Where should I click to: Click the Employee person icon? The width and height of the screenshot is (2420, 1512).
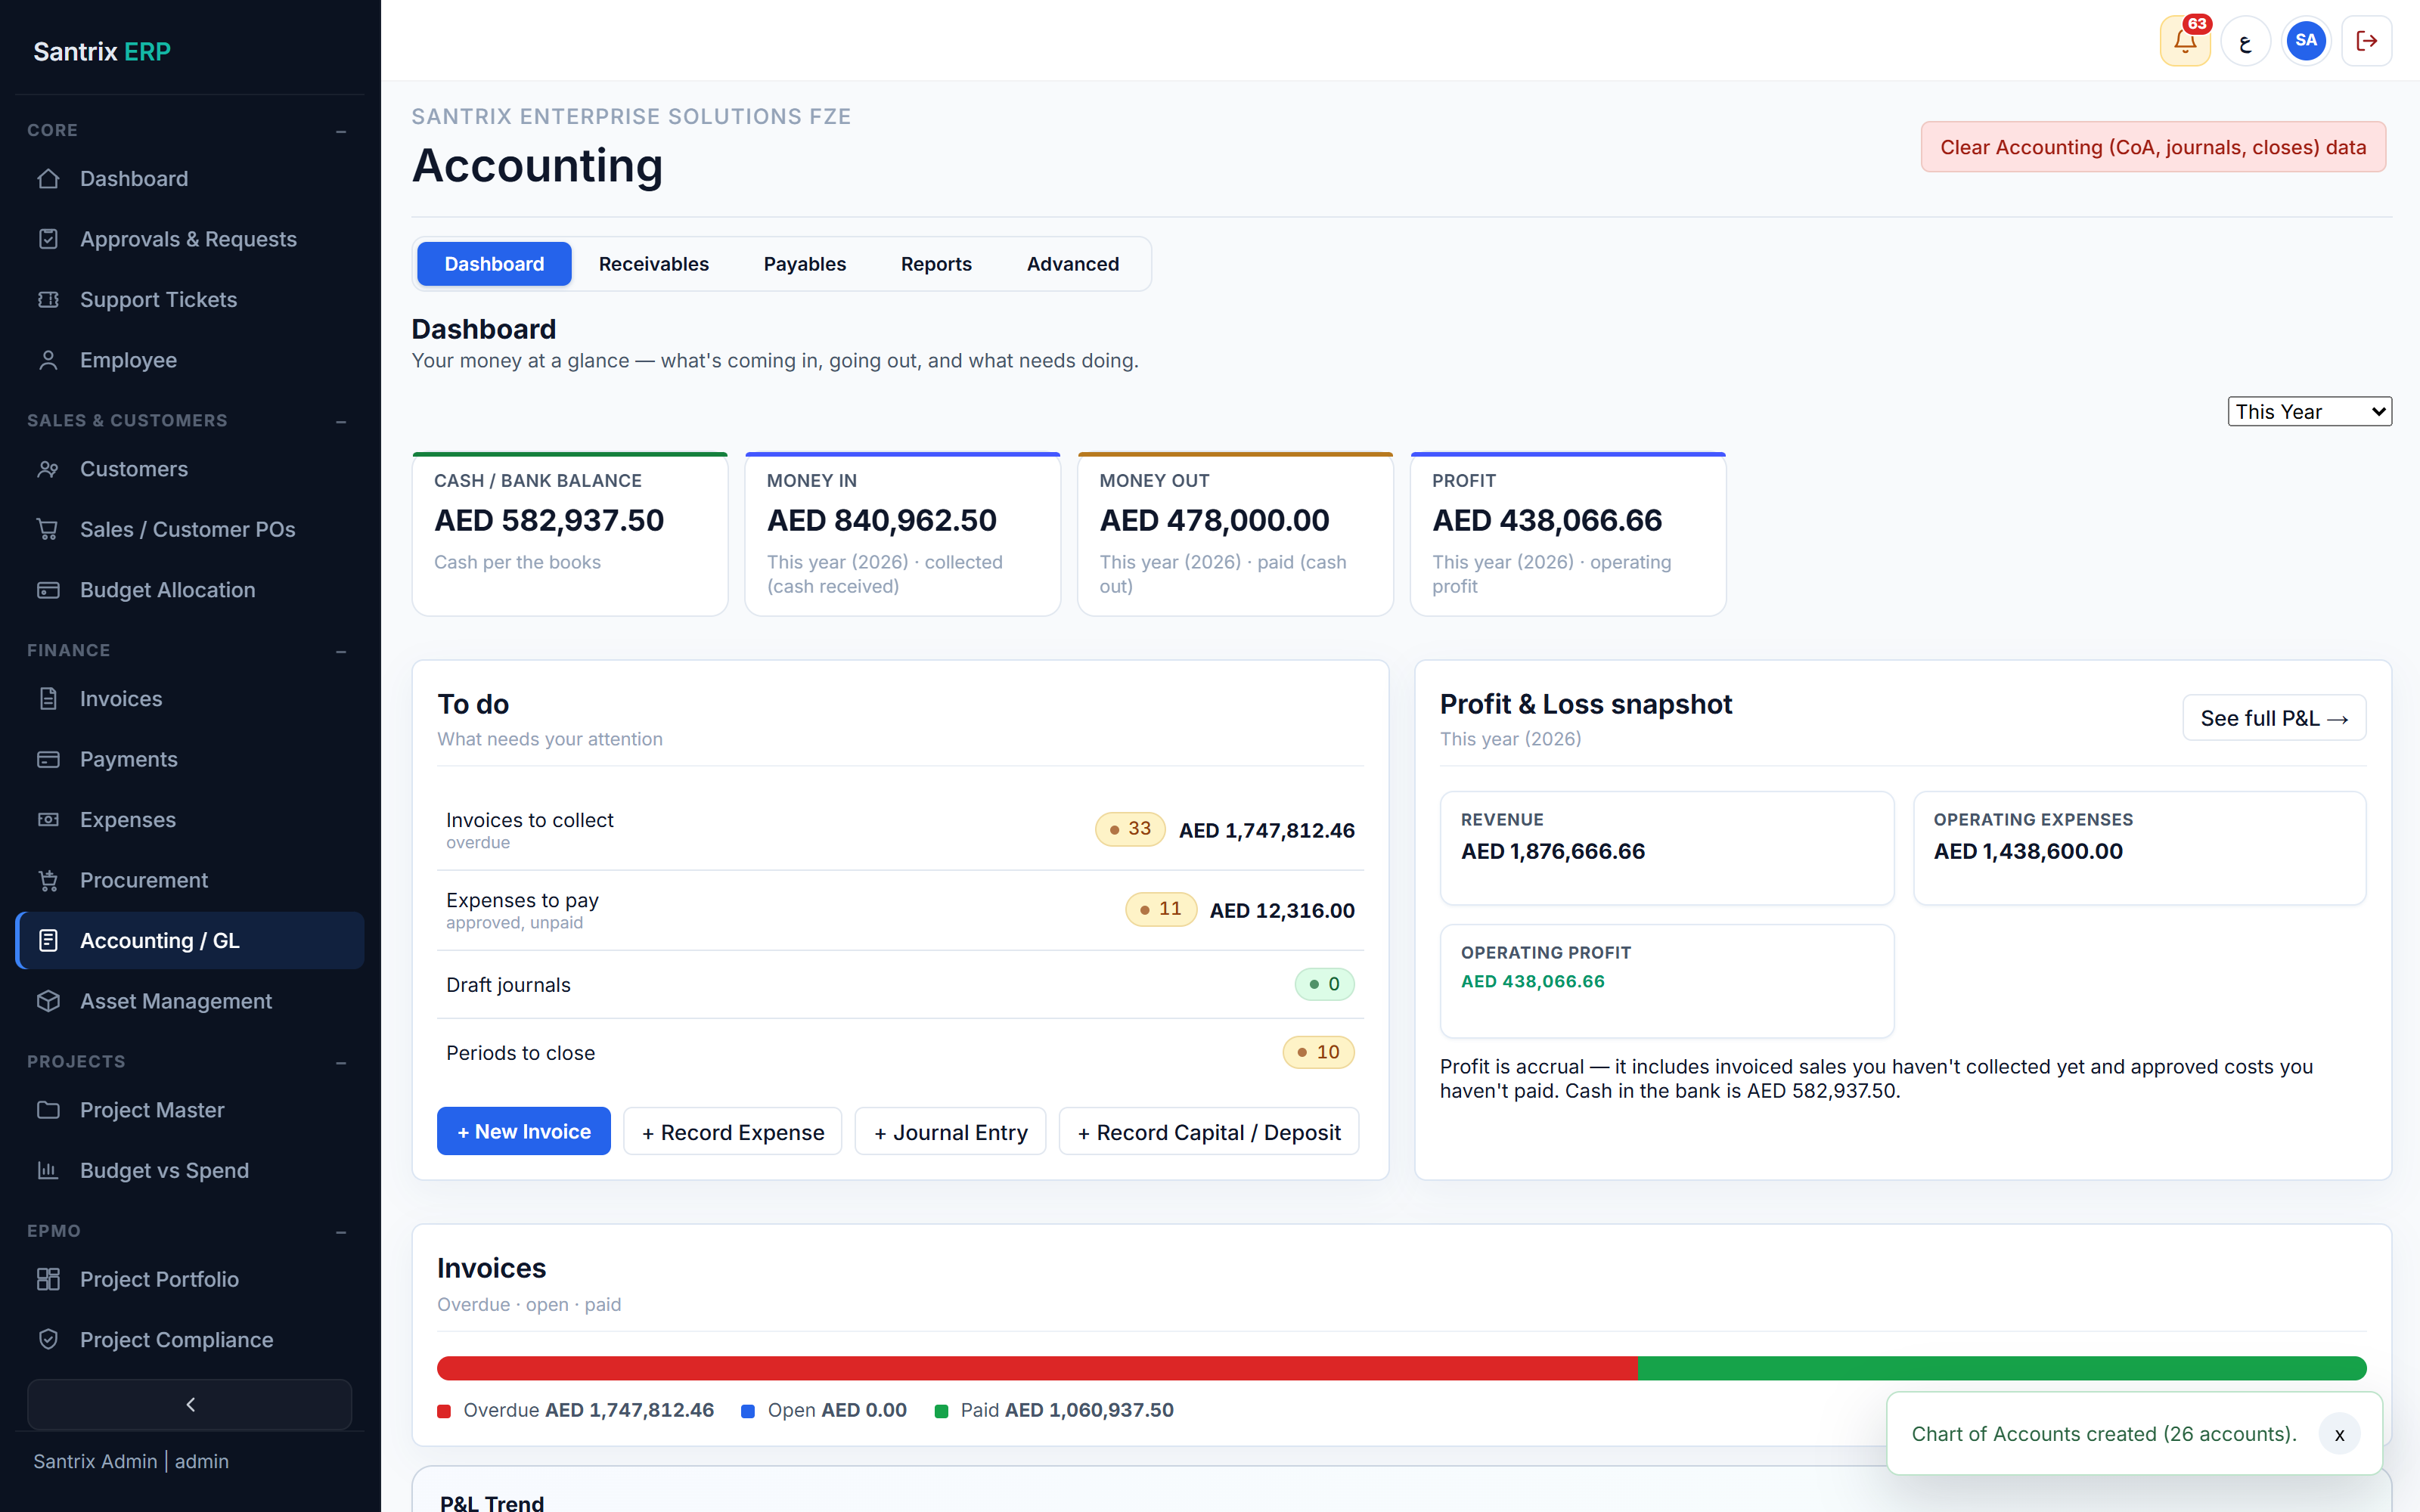(x=48, y=360)
